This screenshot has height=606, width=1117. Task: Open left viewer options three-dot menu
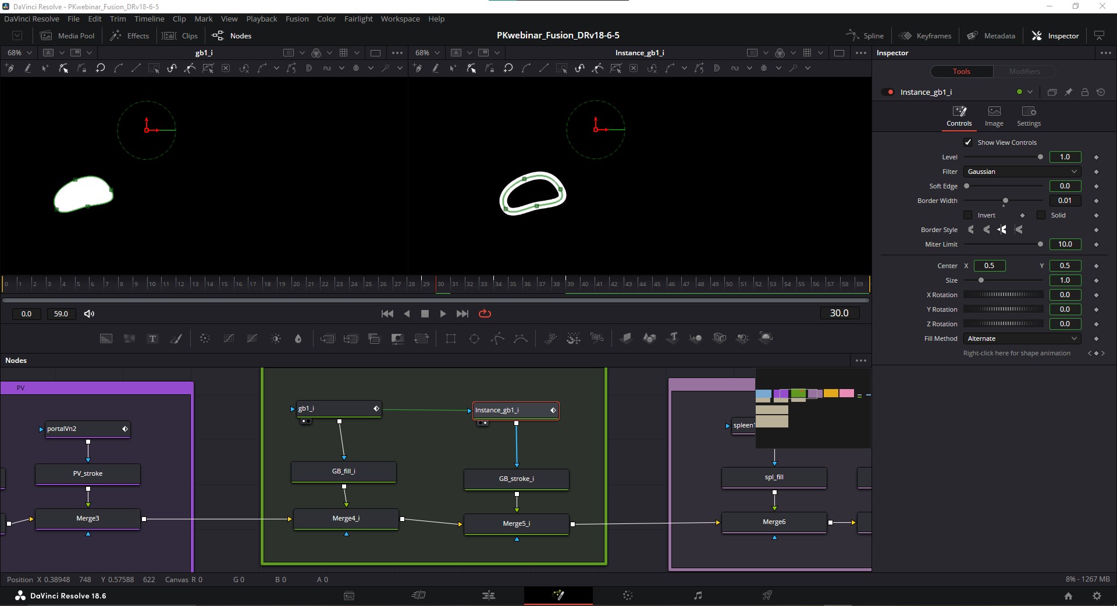pyautogui.click(x=397, y=52)
